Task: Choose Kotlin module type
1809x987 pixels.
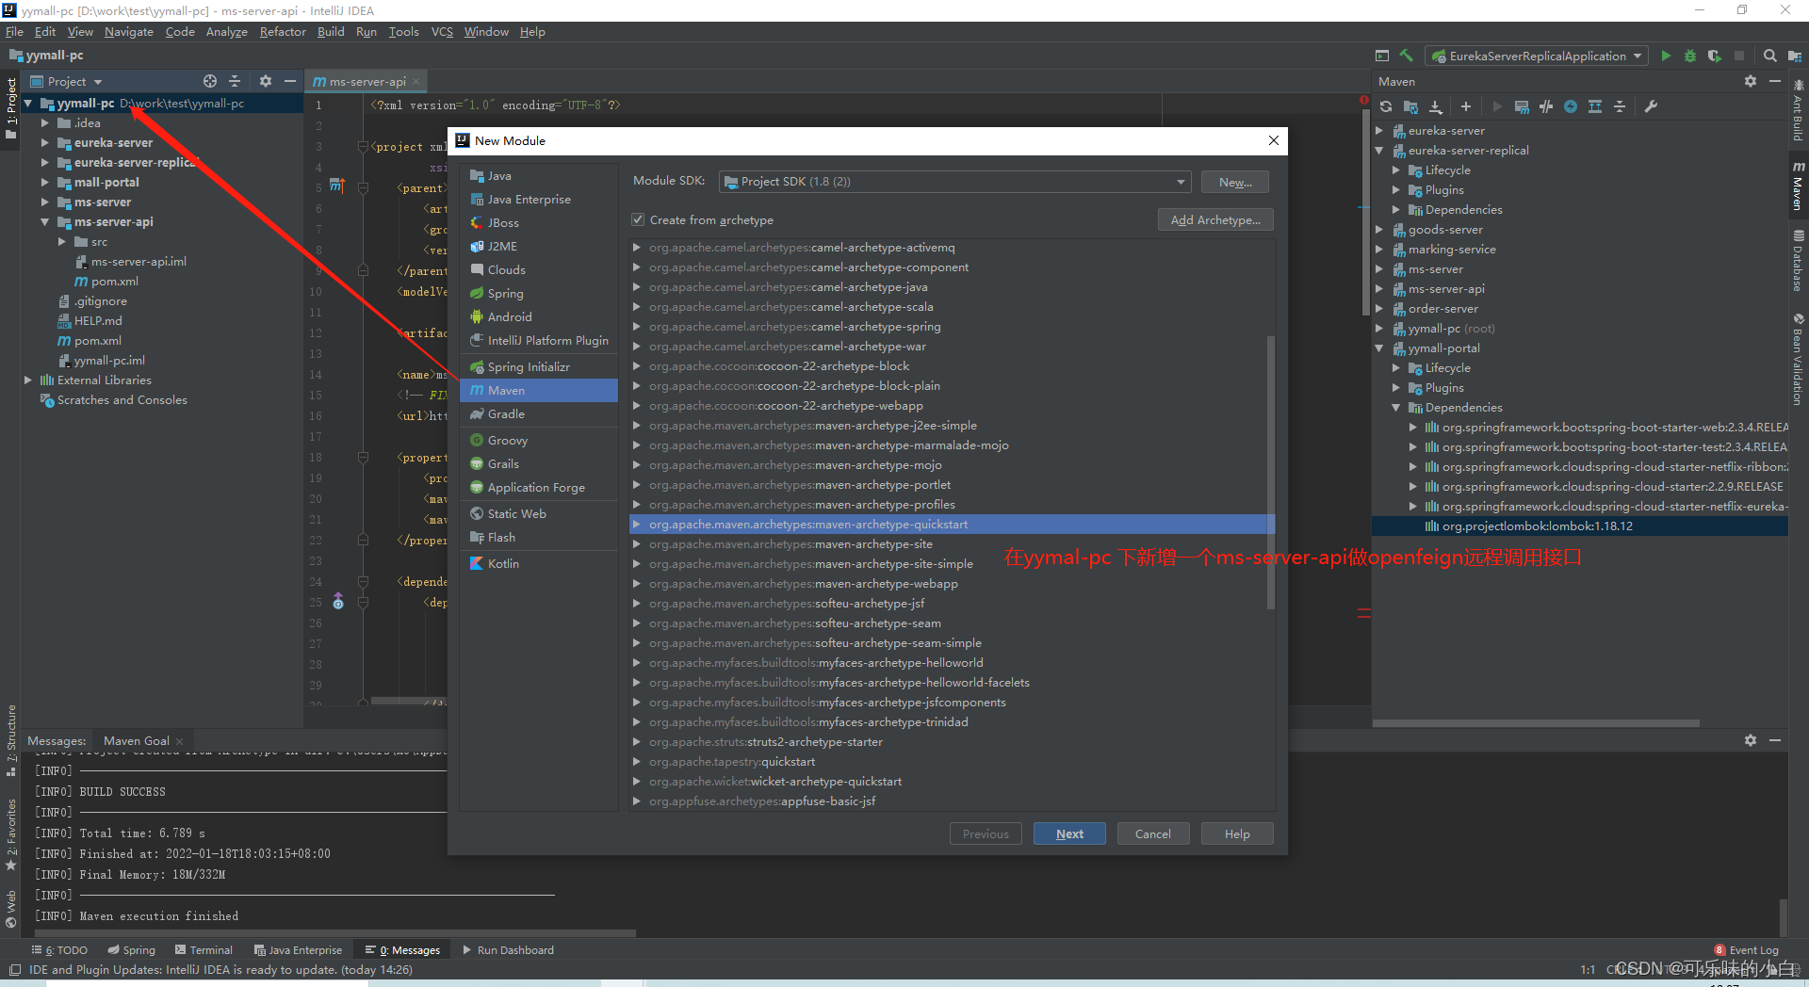Action: pos(539,563)
